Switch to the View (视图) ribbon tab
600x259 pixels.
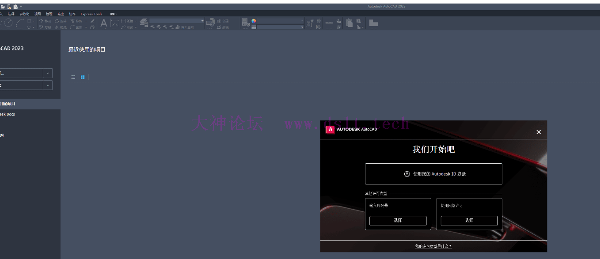38,14
